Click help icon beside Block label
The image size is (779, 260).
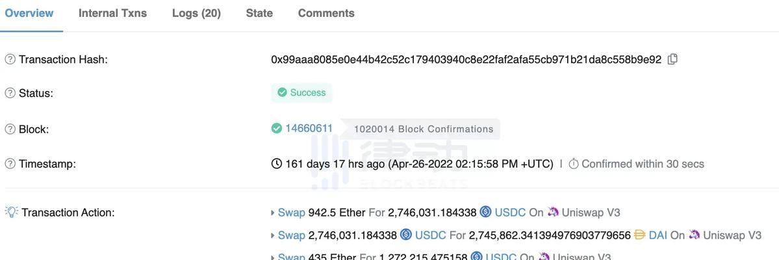point(10,129)
